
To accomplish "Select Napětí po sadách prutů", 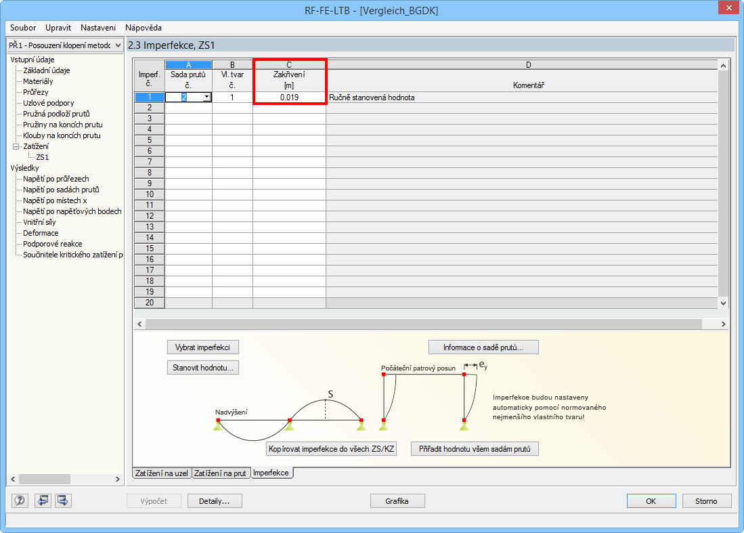I will pyautogui.click(x=61, y=190).
